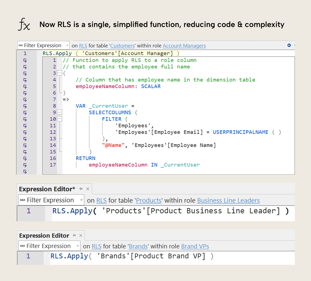Click the close X on Expression Editor* tab
The height and width of the screenshot is (281, 311).
[88, 189]
